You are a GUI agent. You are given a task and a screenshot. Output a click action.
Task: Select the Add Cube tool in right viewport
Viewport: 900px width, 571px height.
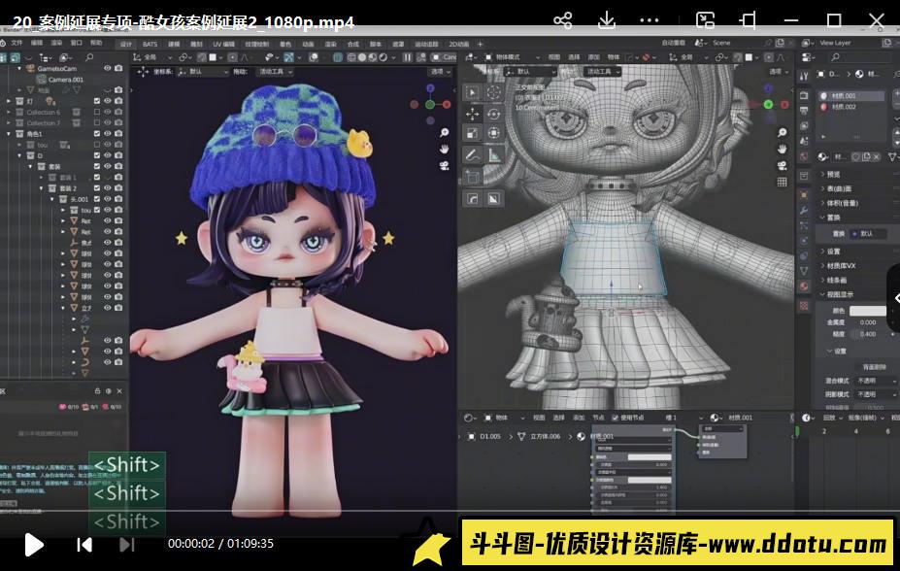click(473, 177)
